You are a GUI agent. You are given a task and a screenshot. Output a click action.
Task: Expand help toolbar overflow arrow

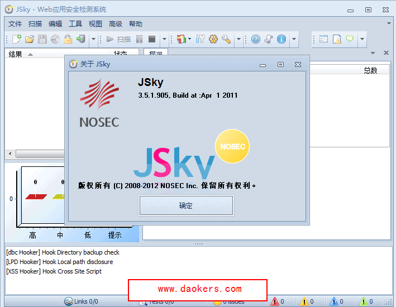294,39
